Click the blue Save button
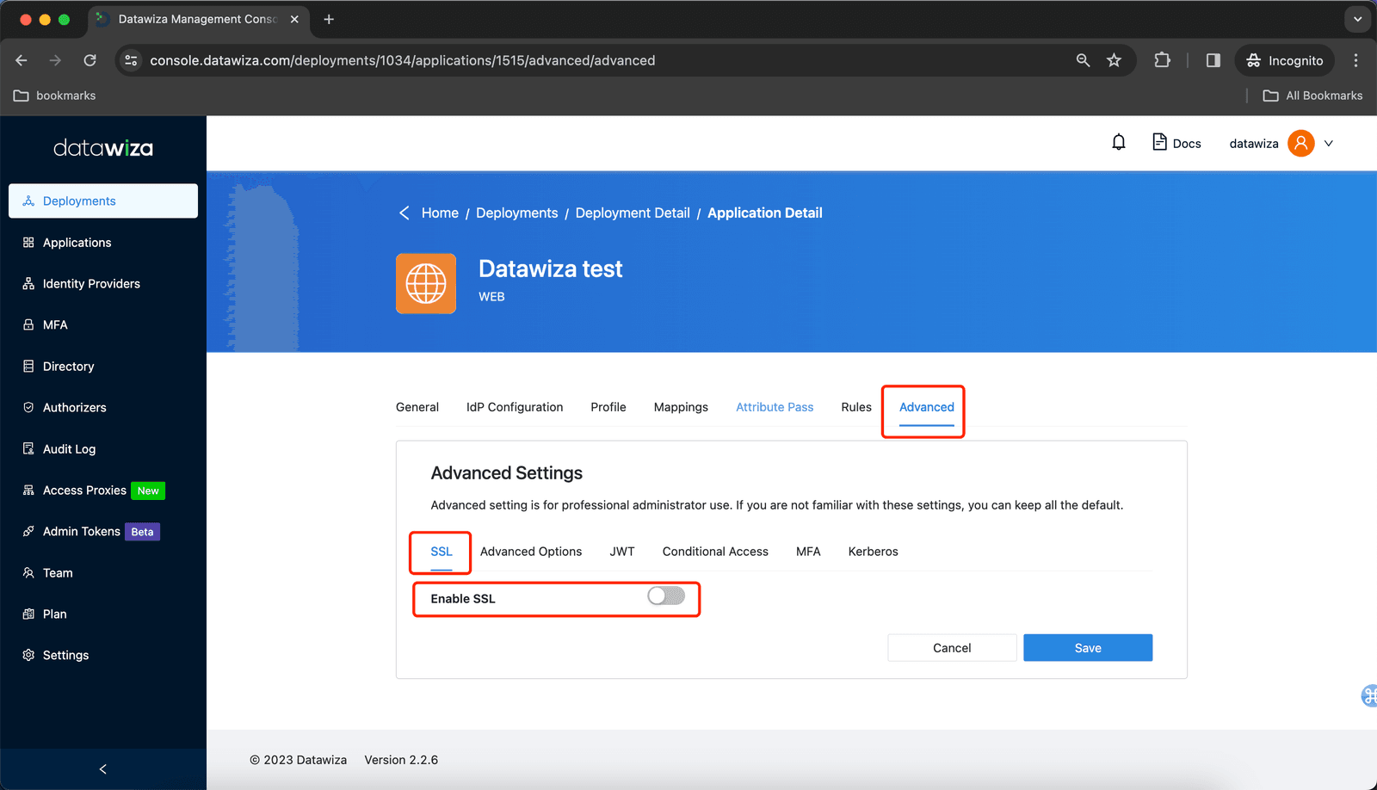 pyautogui.click(x=1088, y=648)
